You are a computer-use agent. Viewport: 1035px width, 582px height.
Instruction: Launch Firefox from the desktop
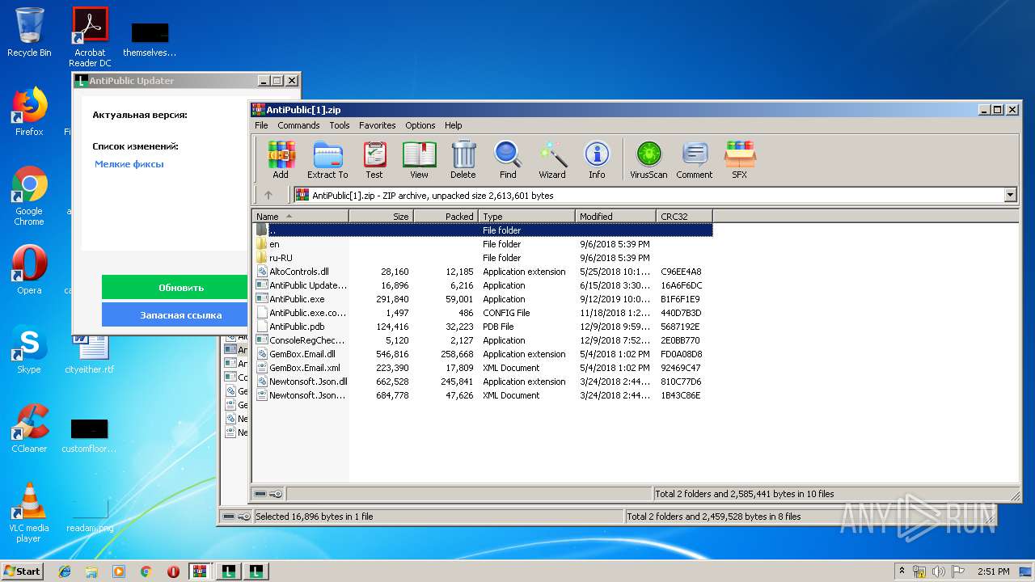pos(29,112)
